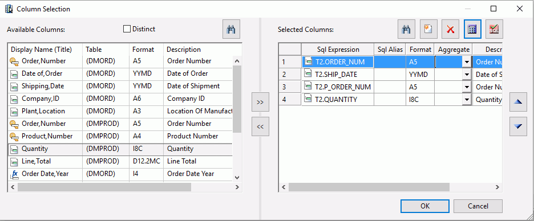
Task: Click the Table header in Available Columns
Action: click(106, 50)
